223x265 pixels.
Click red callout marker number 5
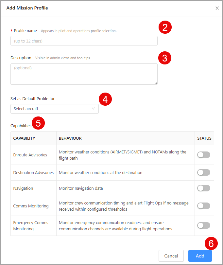(38, 123)
